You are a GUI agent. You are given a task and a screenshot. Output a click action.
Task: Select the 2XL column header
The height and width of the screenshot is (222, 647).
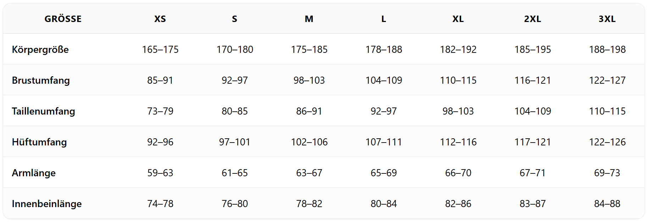[532, 19]
